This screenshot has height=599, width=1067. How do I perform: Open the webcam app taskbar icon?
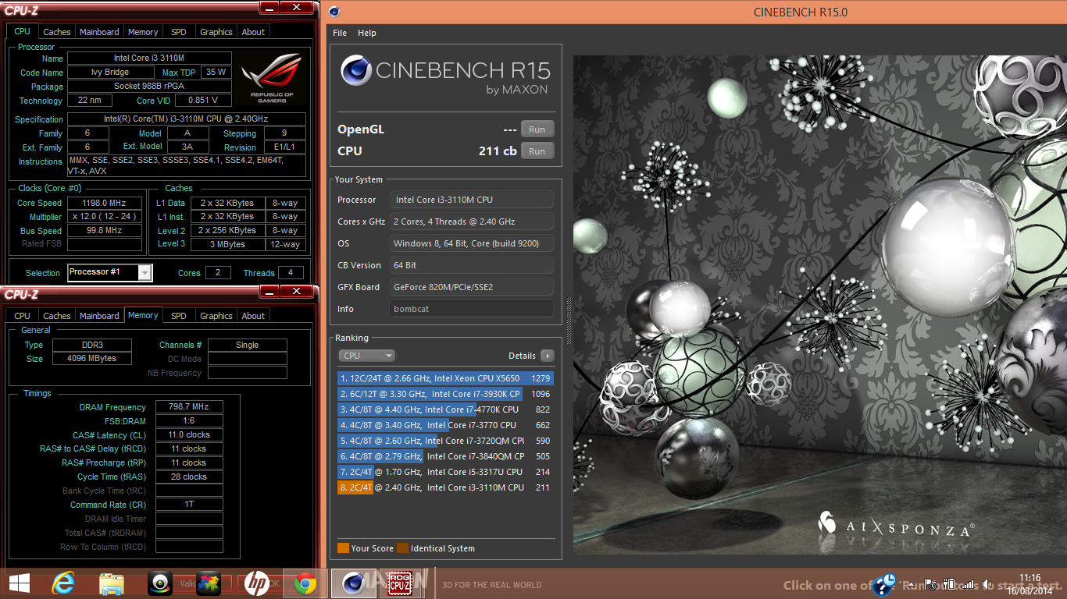point(160,583)
